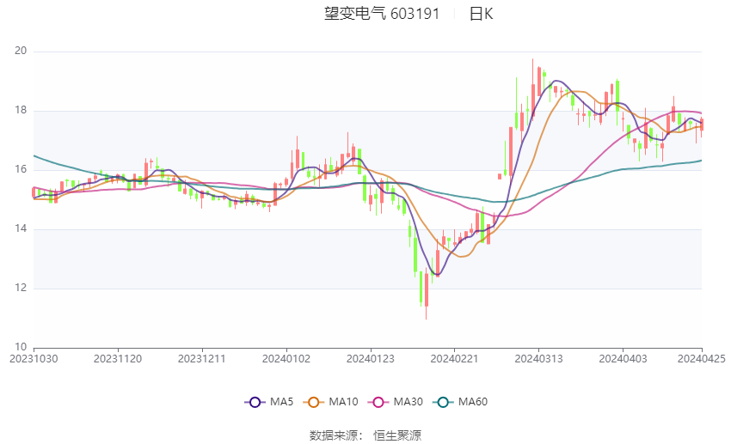The image size is (731, 444).
Task: Select the 日K label in title
Action: (481, 14)
